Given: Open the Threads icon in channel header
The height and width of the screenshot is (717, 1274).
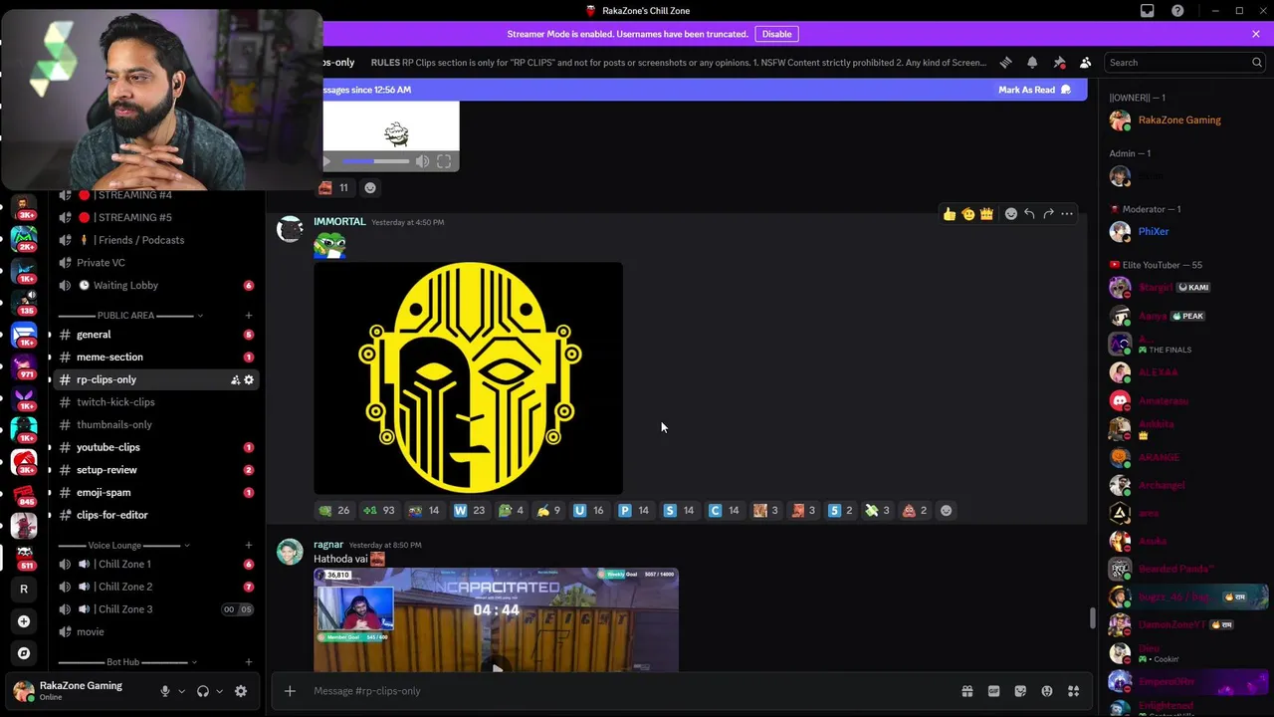Looking at the screenshot, I should [x=1005, y=62].
